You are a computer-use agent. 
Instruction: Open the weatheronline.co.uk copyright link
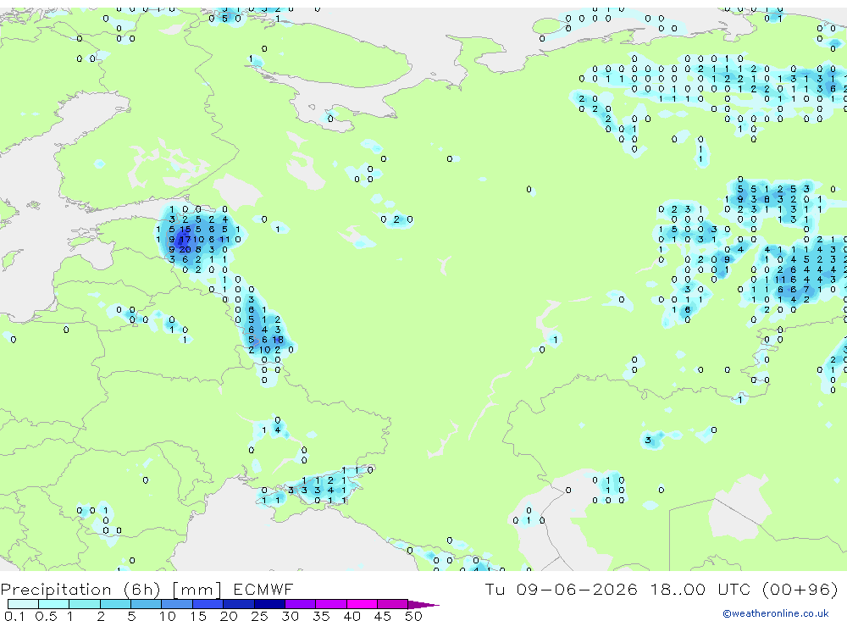tap(776, 613)
